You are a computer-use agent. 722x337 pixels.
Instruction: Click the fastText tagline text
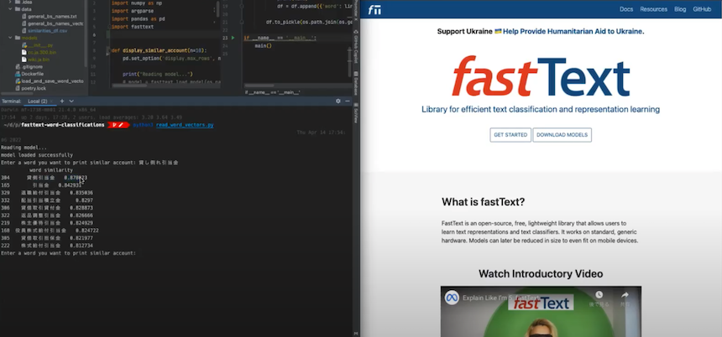click(541, 110)
